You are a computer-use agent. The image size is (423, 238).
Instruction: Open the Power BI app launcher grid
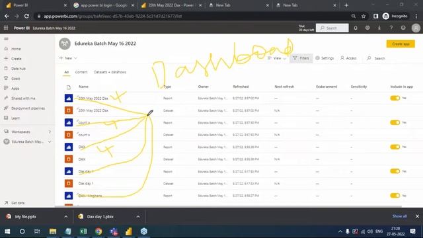[x=6, y=28]
